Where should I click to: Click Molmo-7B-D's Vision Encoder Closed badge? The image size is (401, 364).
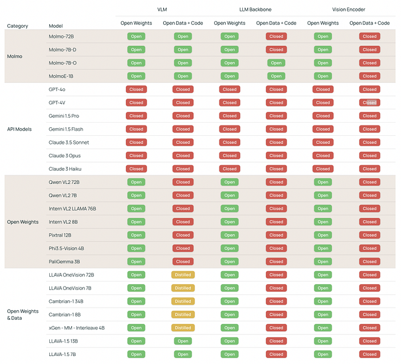pyautogui.click(x=369, y=50)
